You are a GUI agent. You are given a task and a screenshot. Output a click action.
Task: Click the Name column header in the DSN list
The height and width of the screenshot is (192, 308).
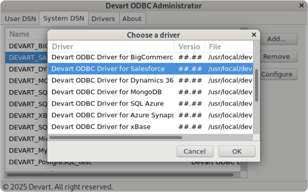tap(26, 34)
